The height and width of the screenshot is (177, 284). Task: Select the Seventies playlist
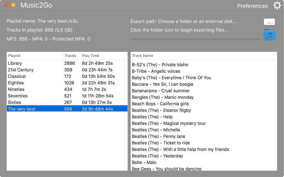click(67, 96)
